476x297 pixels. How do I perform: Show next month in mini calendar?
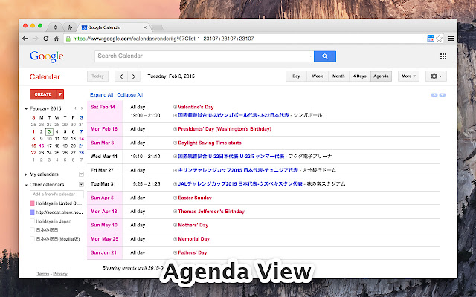[x=82, y=108]
